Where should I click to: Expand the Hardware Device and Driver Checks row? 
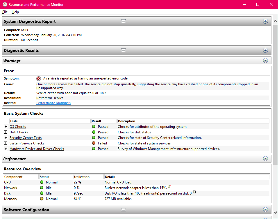(x=6, y=149)
